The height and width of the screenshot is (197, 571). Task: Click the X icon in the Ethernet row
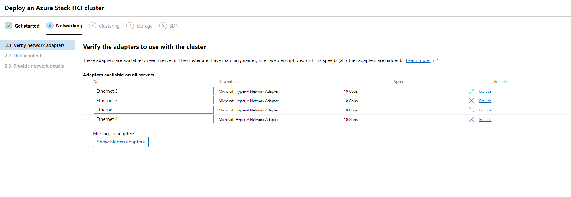click(471, 110)
